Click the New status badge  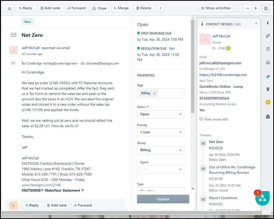27,22
